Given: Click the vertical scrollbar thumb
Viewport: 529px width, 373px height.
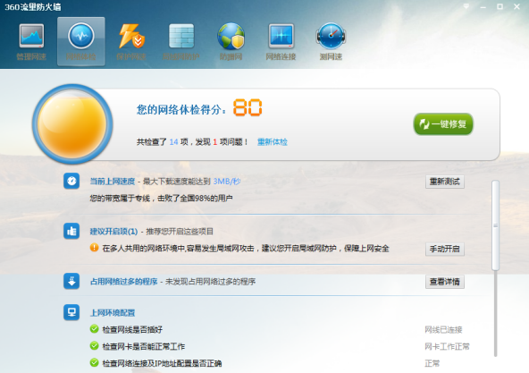Looking at the screenshot, I should 495,225.
